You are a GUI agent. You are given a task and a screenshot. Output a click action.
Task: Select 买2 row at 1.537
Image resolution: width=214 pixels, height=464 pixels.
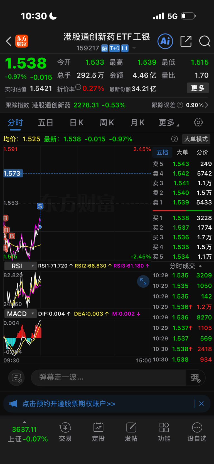click(x=182, y=228)
